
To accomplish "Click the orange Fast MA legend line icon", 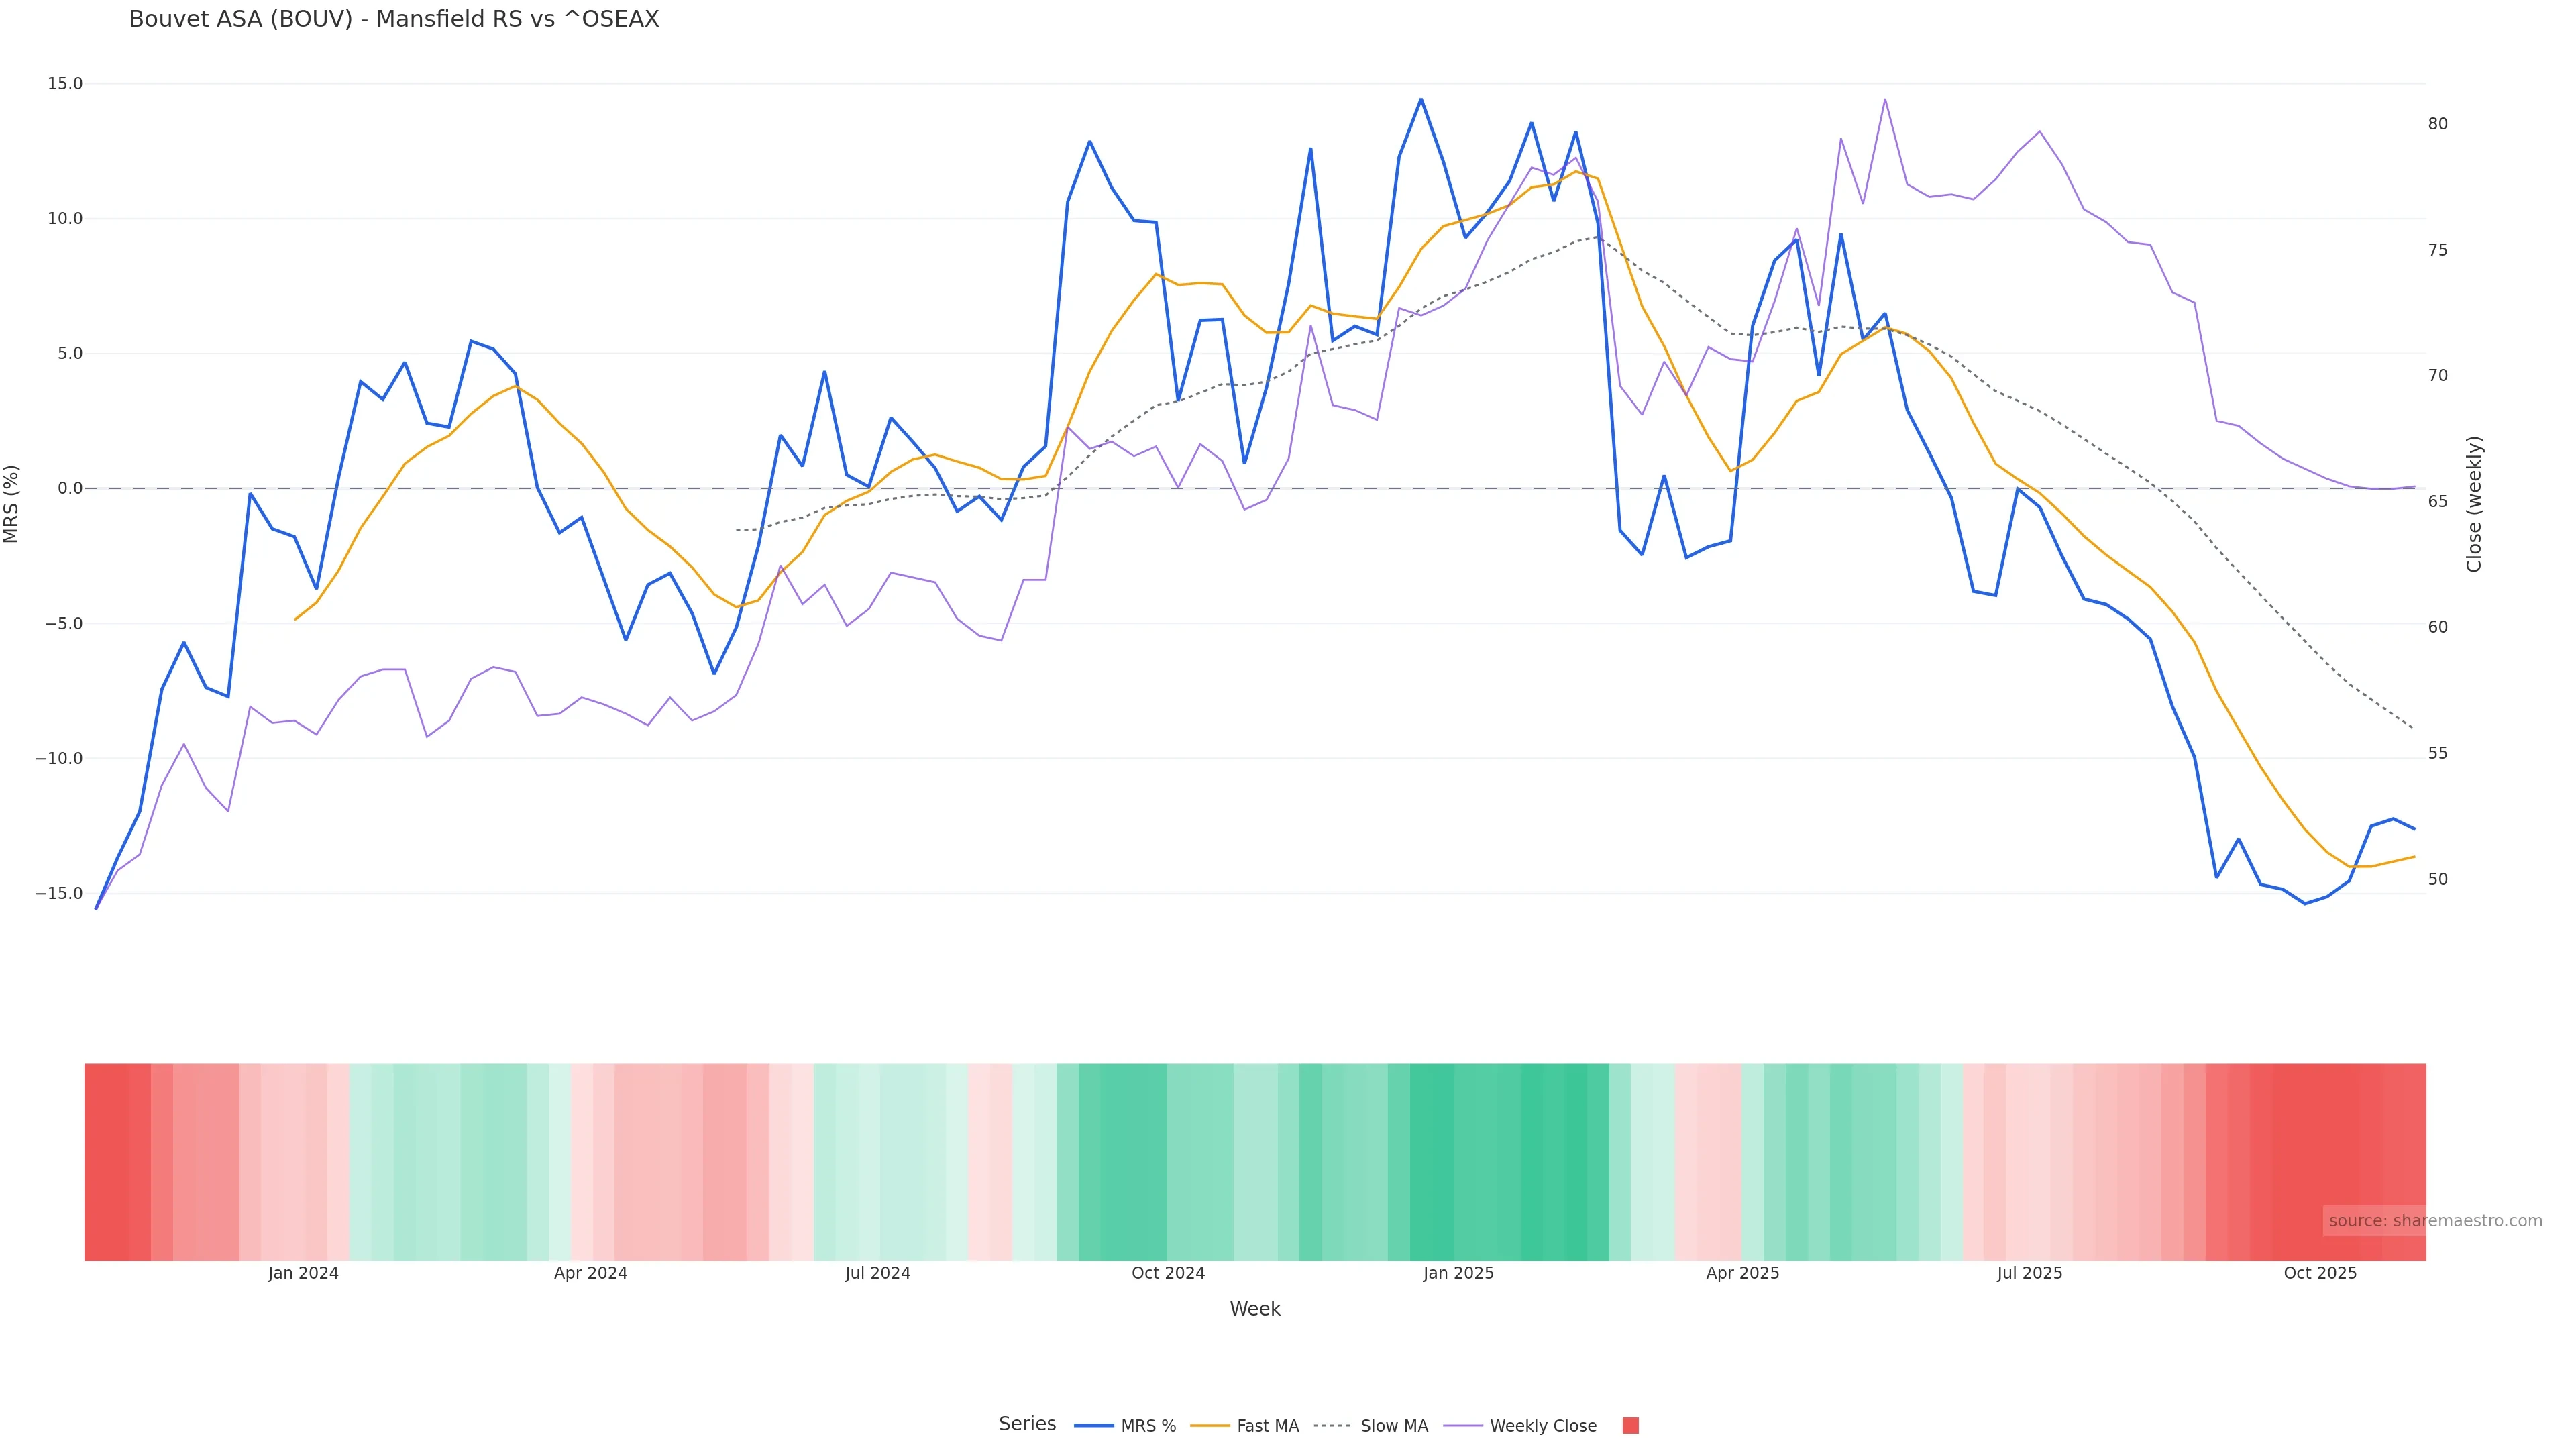I will coord(1210,1426).
